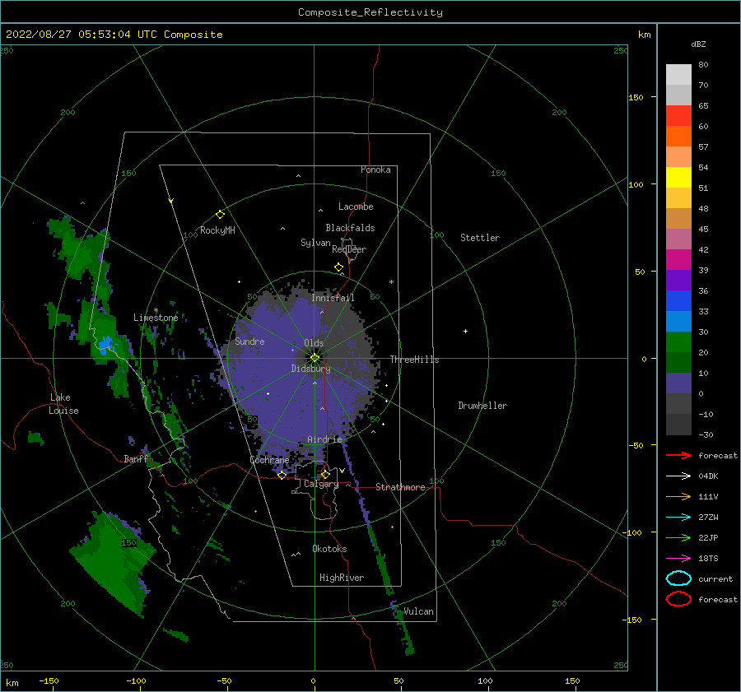Screen dimensions: 741x692
Task: Click the Okotoks town label
Action: point(329,549)
